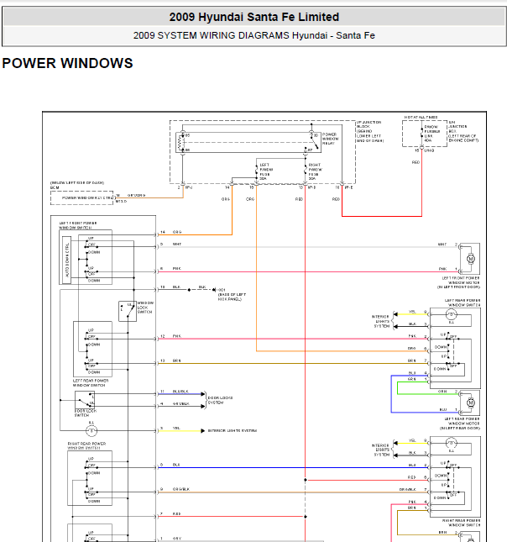Click the "P/WDW FUSIBLE LINK 40A" label
507x542 pixels.
(x=432, y=134)
